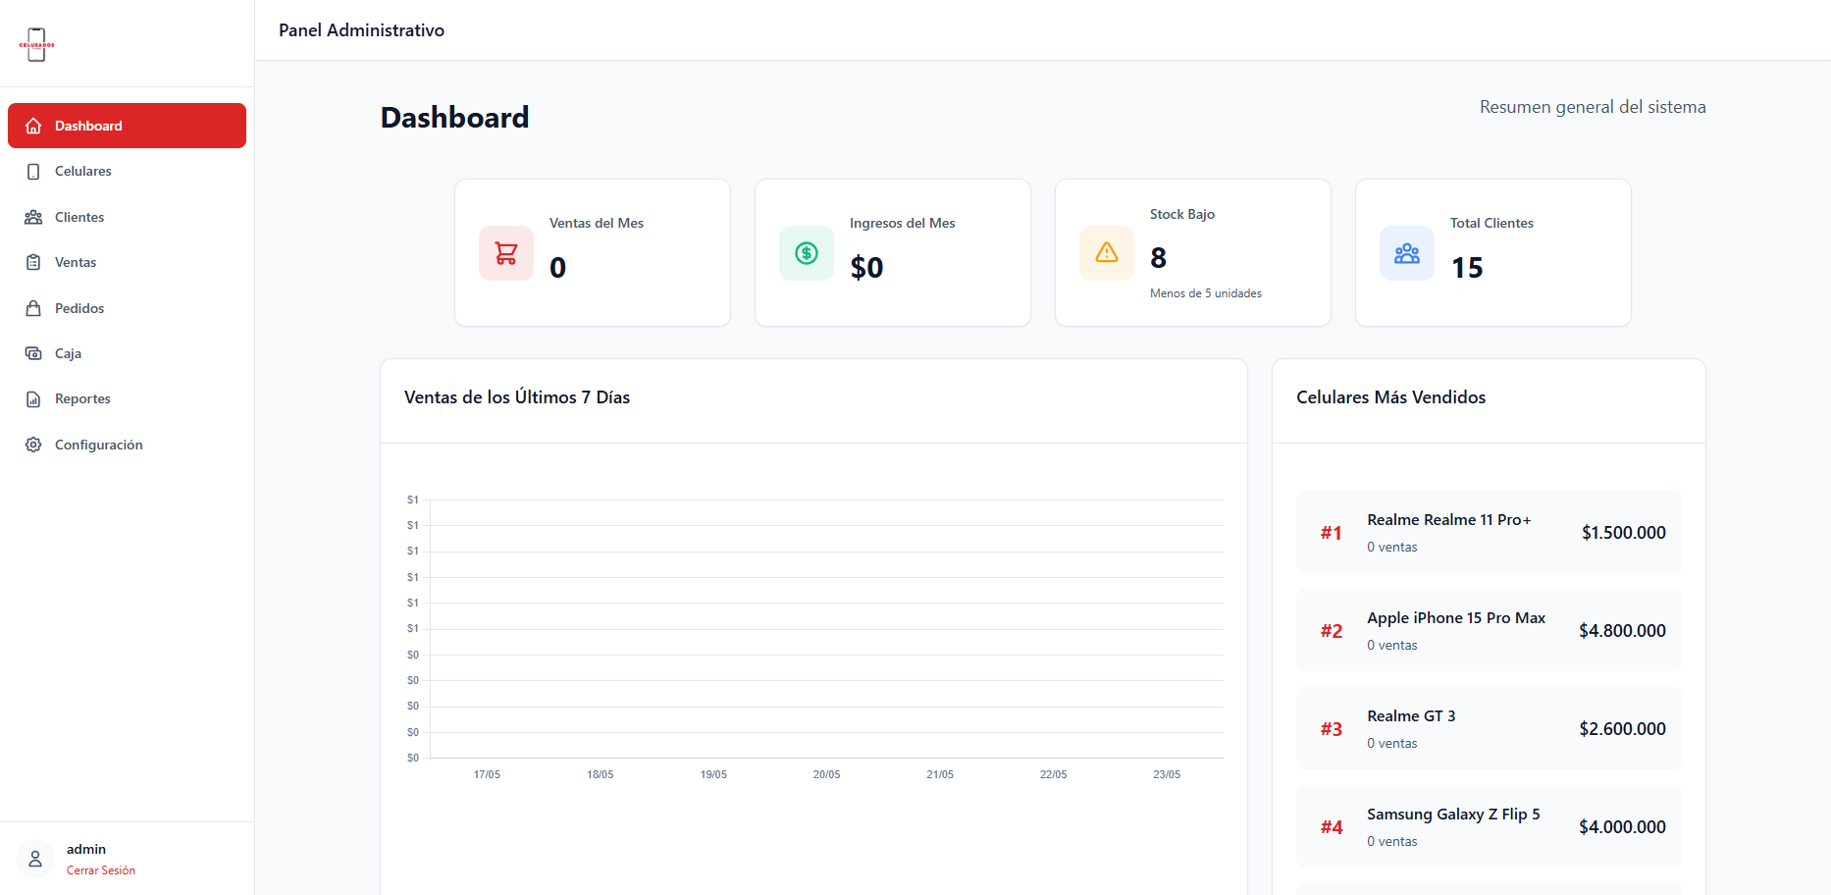Click the Cerrar Sesión link
1831x895 pixels.
tap(101, 870)
